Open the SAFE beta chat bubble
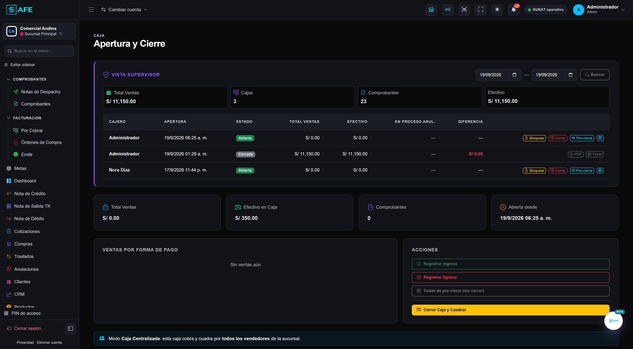Viewport: 633px width, 349px height. pos(613,321)
